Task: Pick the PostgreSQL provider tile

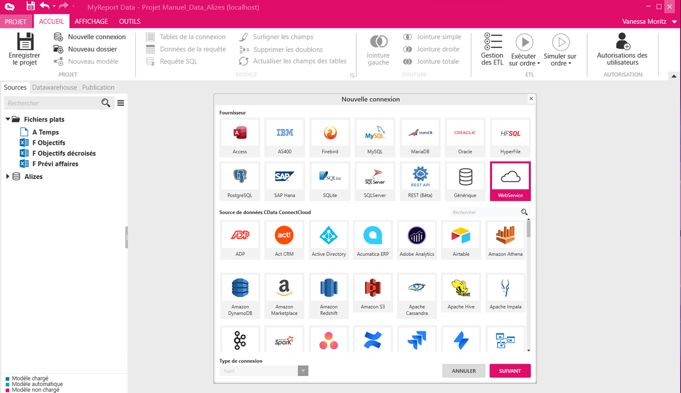Action: tap(240, 181)
